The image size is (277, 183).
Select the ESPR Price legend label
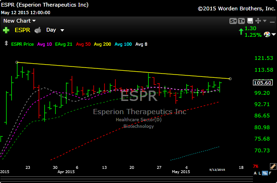(23, 44)
